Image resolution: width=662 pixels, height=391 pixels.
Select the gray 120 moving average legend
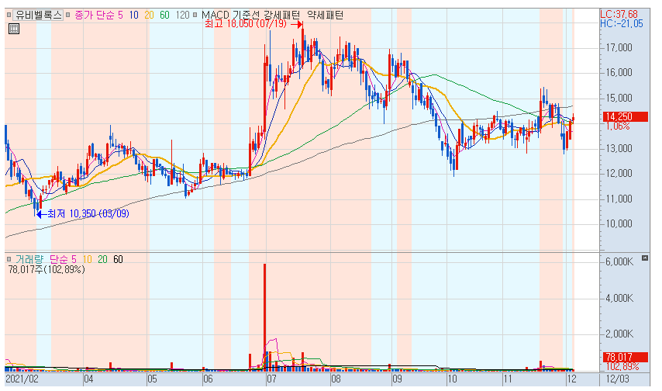click(x=182, y=16)
